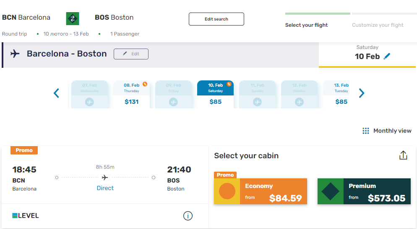Show earlier dates with left chevron
This screenshot has height=229, width=417.
pos(56,93)
